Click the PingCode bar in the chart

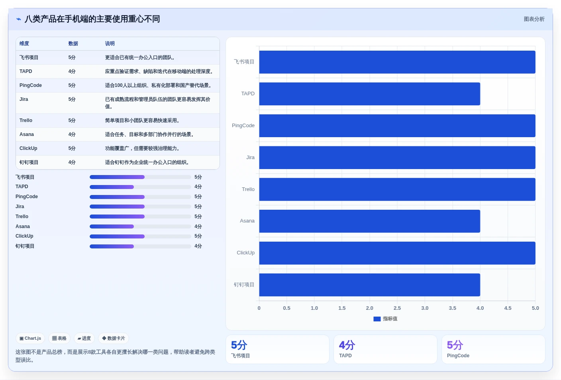point(397,126)
